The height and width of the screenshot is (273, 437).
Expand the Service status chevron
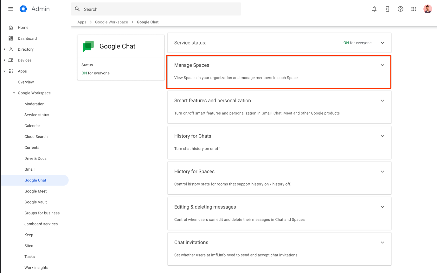pyautogui.click(x=382, y=43)
